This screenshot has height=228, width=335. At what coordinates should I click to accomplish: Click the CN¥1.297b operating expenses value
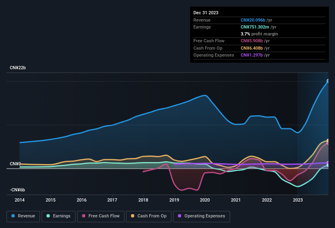(x=252, y=55)
